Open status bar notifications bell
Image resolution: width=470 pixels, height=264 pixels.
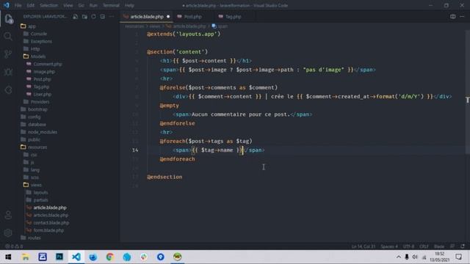tap(463, 246)
